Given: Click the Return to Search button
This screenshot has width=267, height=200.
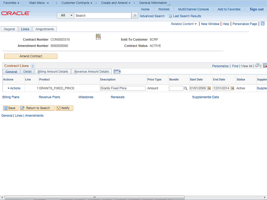Looking at the screenshot, I should click(37, 108).
